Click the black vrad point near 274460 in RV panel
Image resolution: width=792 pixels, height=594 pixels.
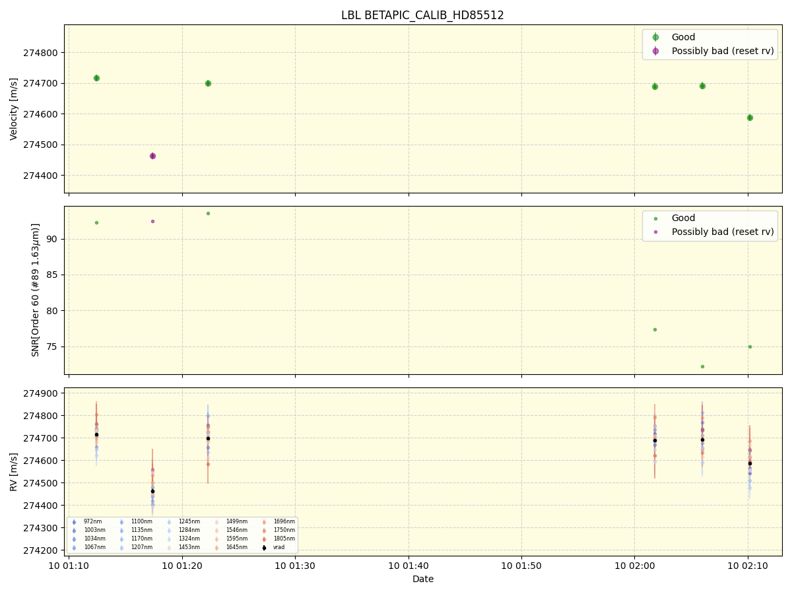point(152,491)
